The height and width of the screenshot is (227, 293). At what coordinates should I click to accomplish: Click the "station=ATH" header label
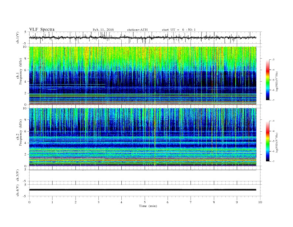(x=137, y=30)
